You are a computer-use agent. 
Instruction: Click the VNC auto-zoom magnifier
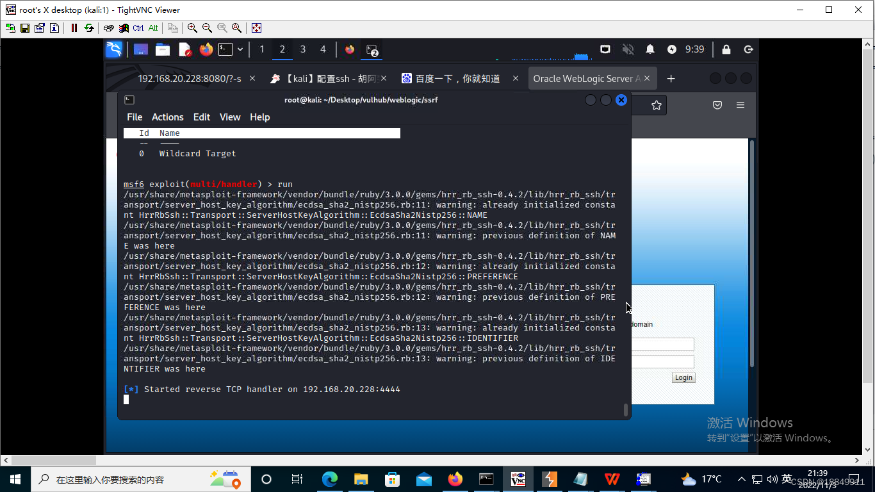tap(236, 28)
